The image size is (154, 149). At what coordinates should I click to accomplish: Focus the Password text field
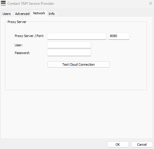(x=69, y=53)
